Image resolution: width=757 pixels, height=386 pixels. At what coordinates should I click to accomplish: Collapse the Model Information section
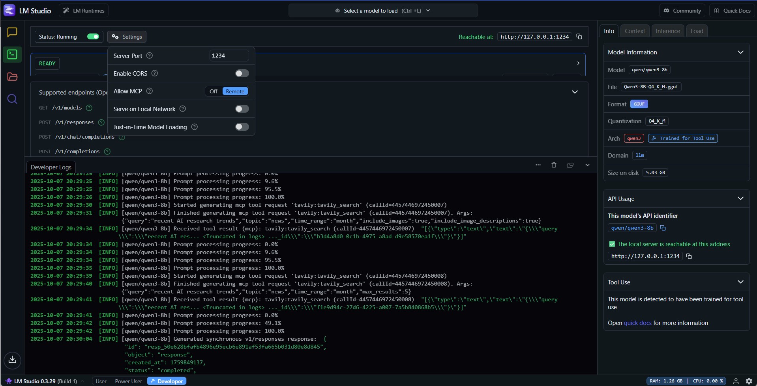pyautogui.click(x=741, y=52)
